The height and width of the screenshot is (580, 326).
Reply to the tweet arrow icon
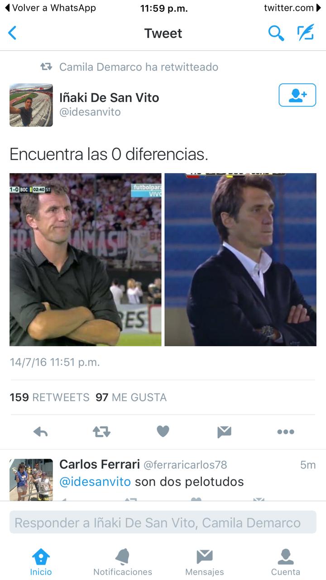coord(41,432)
